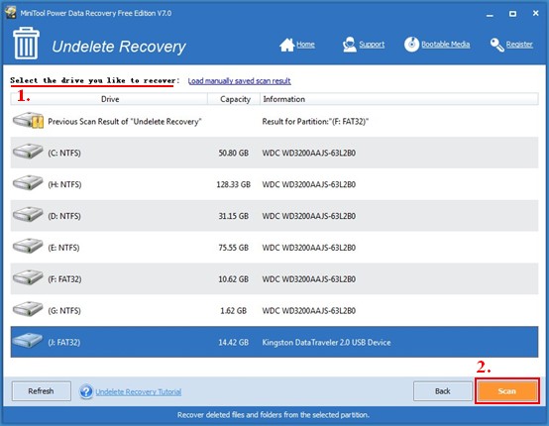
Task: Click the tutorial help question-mark icon
Action: [x=86, y=391]
